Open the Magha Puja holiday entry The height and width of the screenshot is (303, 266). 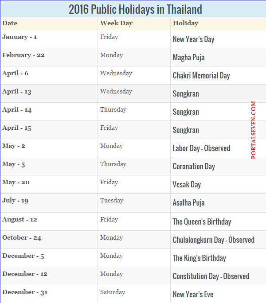click(188, 58)
